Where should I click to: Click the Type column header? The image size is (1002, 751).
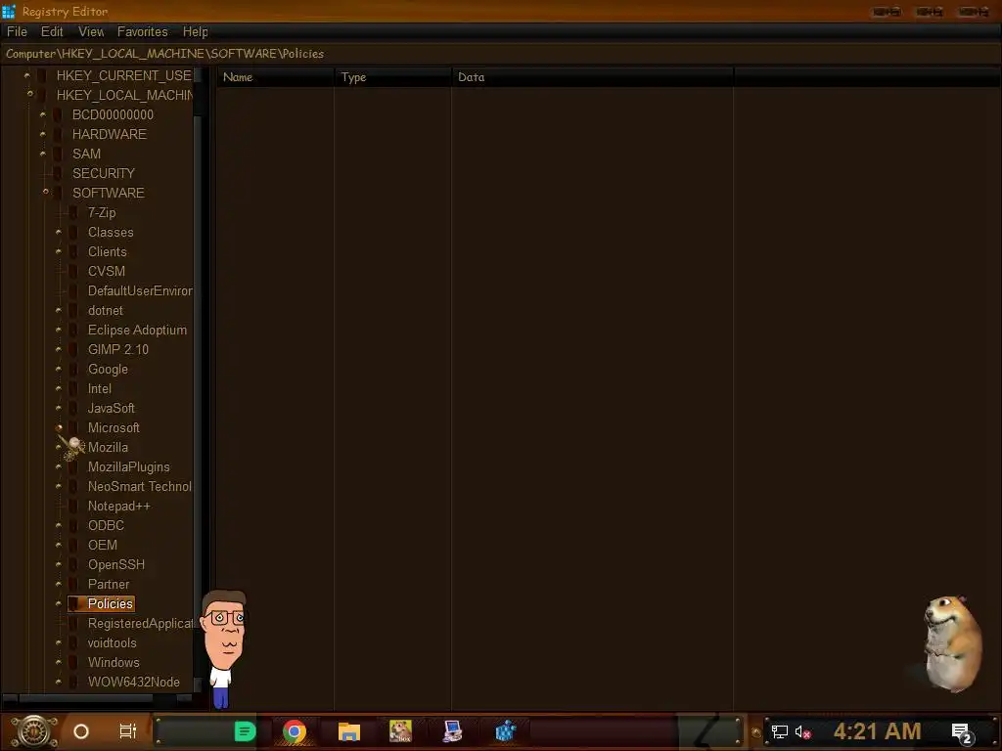[392, 77]
